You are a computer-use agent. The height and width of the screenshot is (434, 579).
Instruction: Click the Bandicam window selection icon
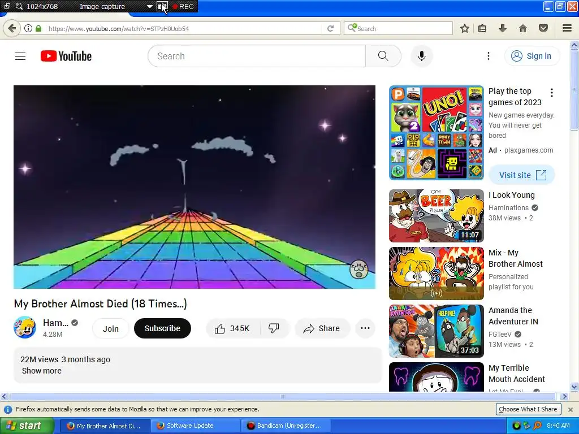click(7, 6)
